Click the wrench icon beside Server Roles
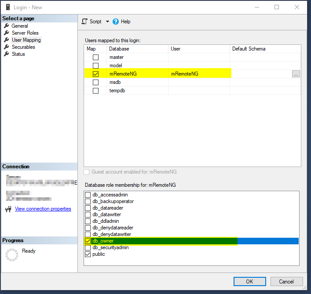The width and height of the screenshot is (311, 294). (x=7, y=33)
